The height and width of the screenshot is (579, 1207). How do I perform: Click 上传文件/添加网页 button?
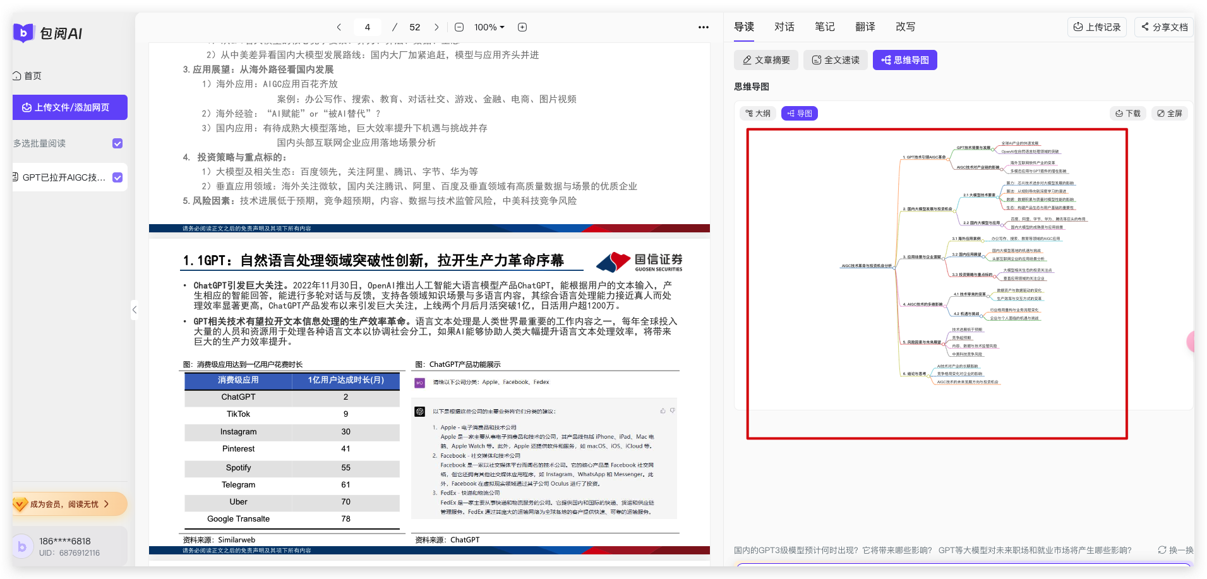70,107
